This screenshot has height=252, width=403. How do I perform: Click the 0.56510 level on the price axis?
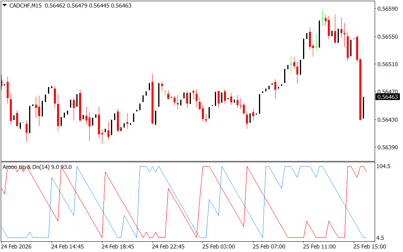point(387,64)
